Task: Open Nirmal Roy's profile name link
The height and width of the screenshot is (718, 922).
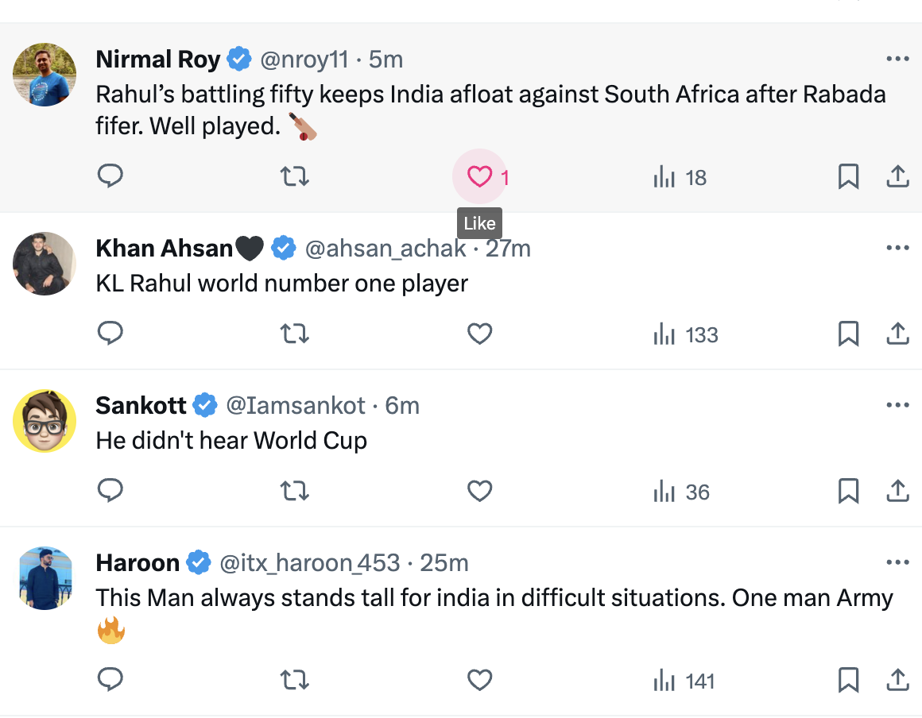Action: 158,59
